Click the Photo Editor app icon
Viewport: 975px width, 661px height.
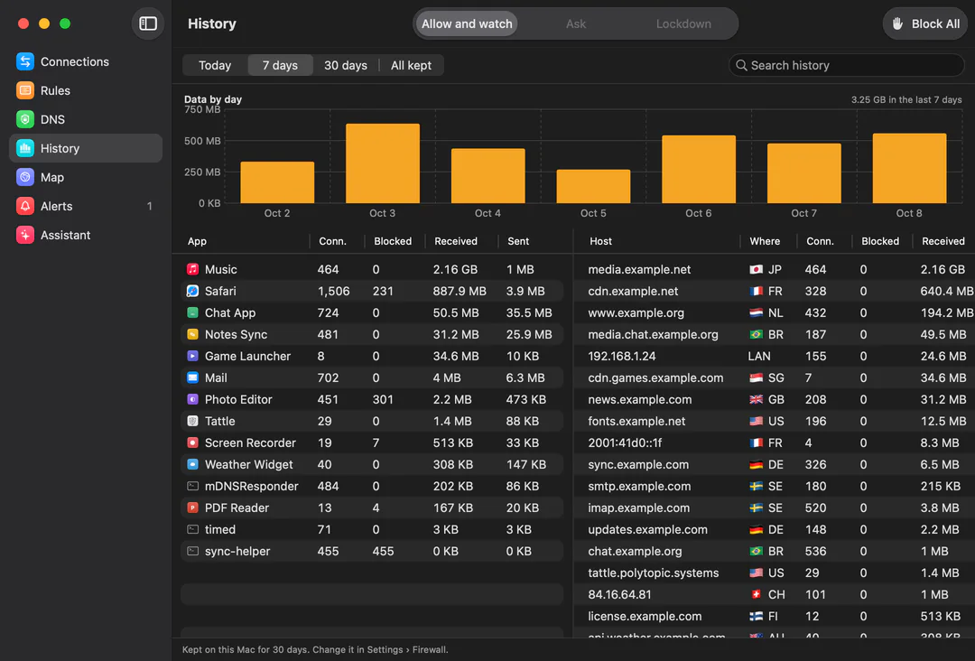point(193,399)
